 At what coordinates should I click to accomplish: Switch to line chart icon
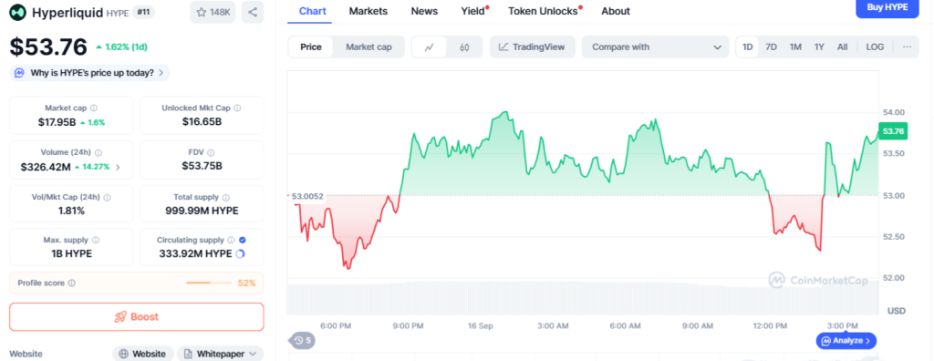(429, 47)
